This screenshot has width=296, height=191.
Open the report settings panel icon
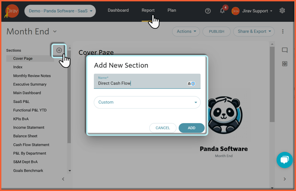(x=285, y=64)
